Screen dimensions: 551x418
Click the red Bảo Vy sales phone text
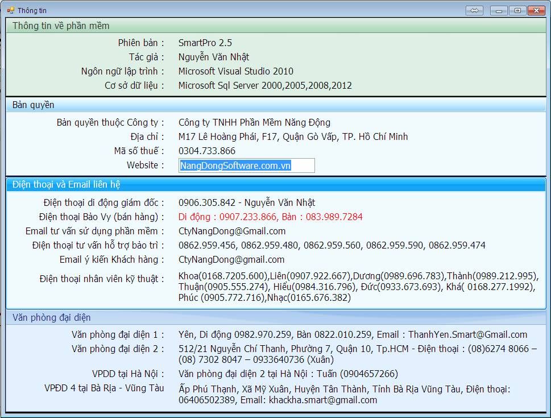[270, 217]
